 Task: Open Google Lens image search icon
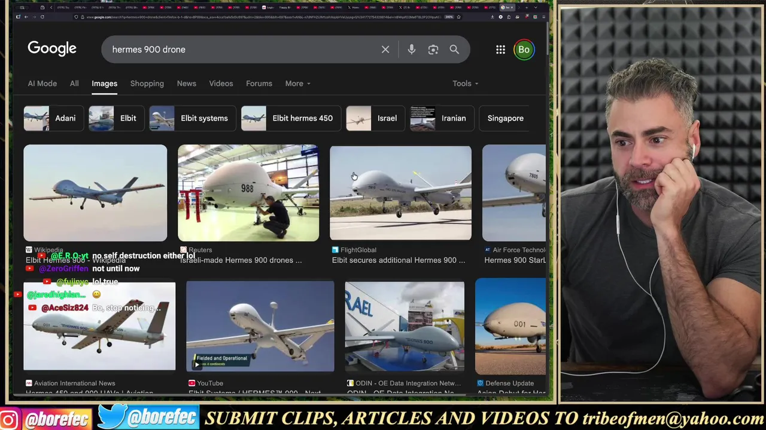tap(433, 50)
